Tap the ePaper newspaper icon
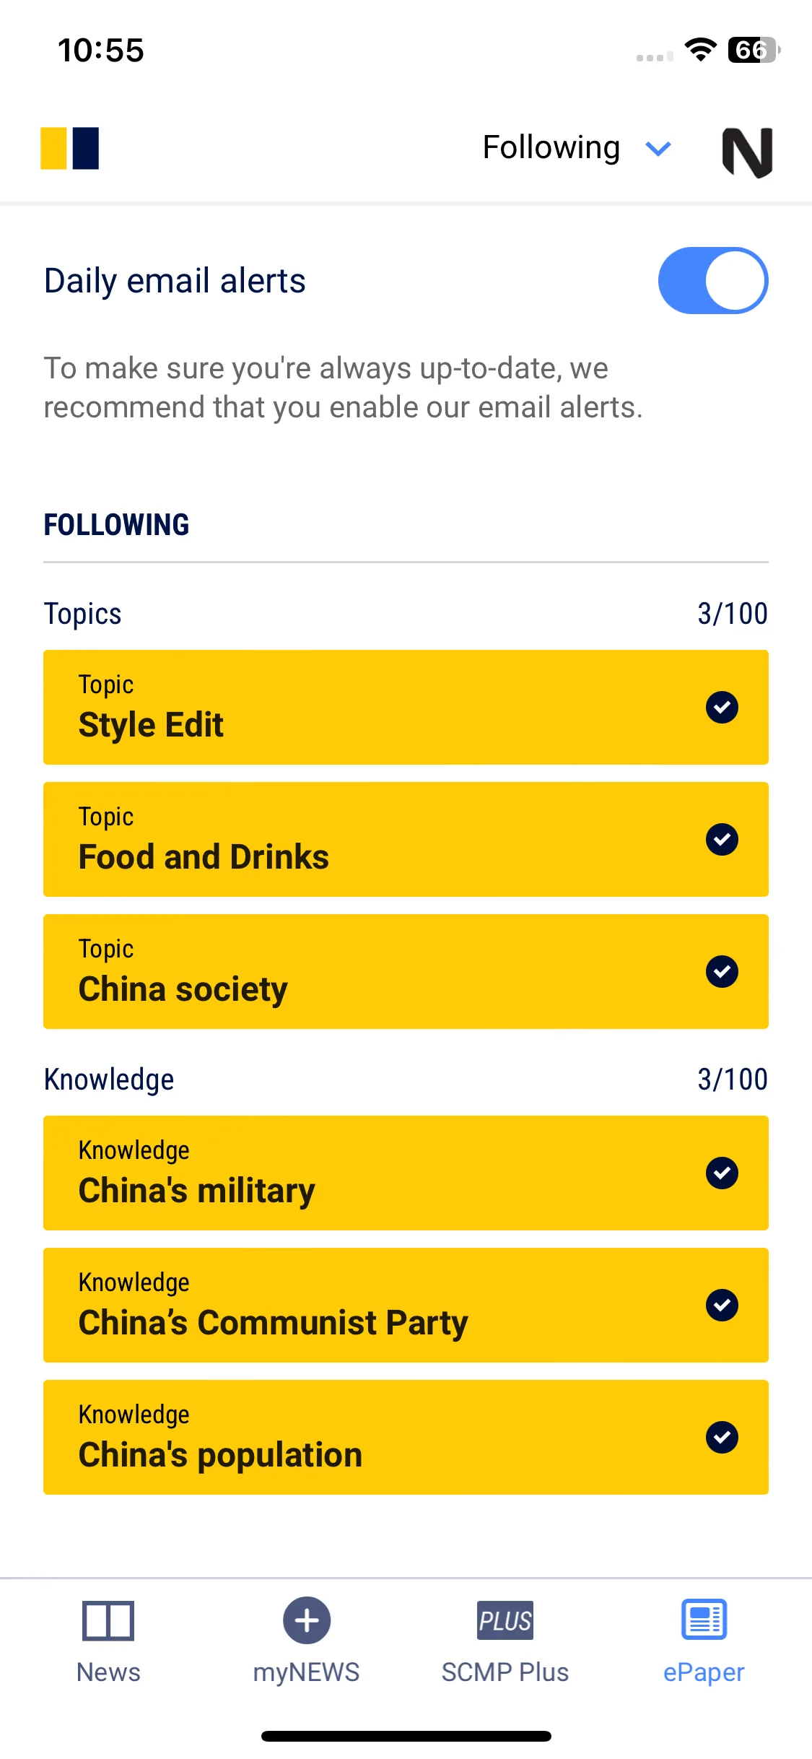This screenshot has height=1759, width=812. pos(704,1619)
